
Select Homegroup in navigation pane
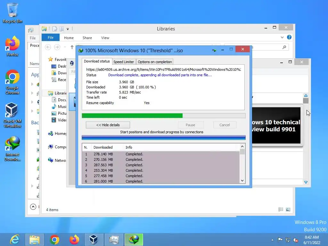[x=57, y=134]
